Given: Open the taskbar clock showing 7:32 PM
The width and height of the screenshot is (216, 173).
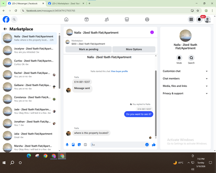Looking at the screenshot, I should point(201,163).
